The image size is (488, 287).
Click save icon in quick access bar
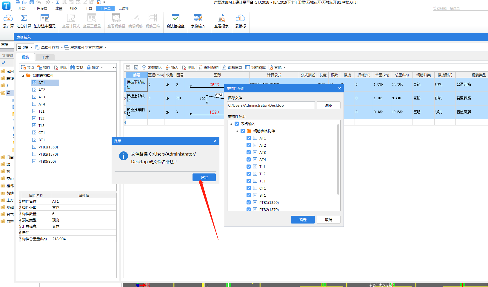pyautogui.click(x=31, y=2)
